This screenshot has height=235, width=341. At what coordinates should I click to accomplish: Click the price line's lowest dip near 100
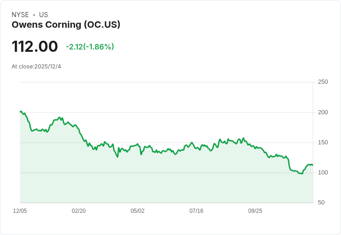(302, 173)
